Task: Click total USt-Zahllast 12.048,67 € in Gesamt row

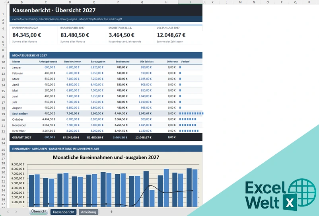Action: [x=143, y=138]
